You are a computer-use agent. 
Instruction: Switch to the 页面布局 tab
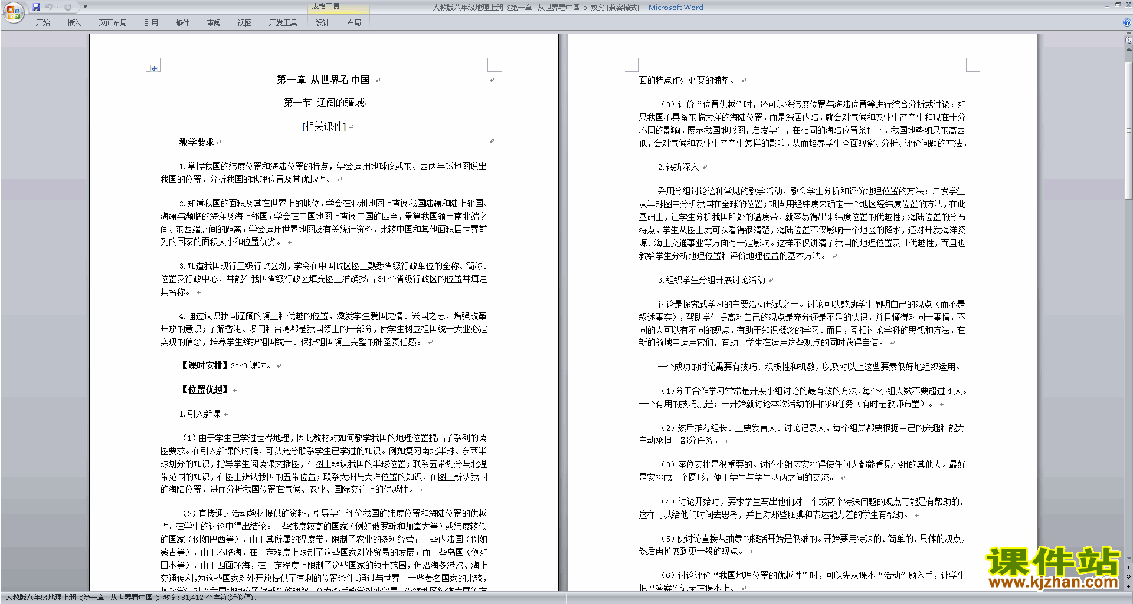tap(113, 23)
